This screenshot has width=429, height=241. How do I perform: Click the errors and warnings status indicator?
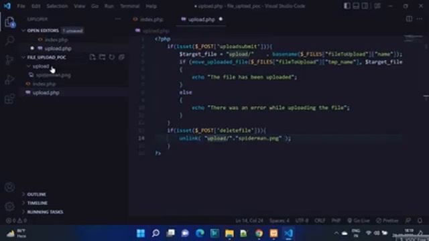(x=16, y=220)
